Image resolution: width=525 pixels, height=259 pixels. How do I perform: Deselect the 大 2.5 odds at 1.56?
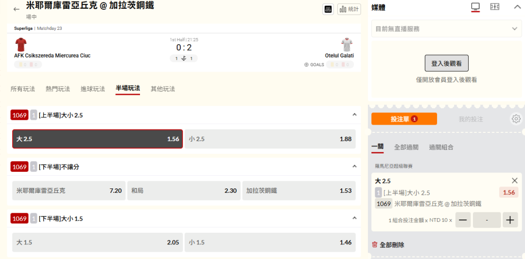click(98, 139)
